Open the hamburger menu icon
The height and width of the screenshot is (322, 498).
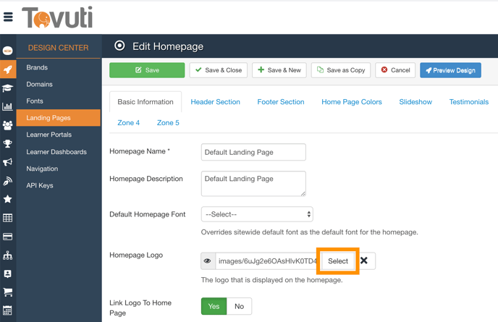coord(9,17)
